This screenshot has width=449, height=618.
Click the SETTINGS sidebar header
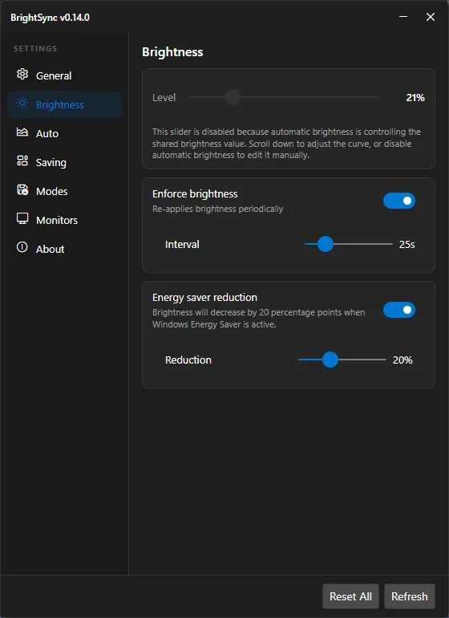coord(35,48)
